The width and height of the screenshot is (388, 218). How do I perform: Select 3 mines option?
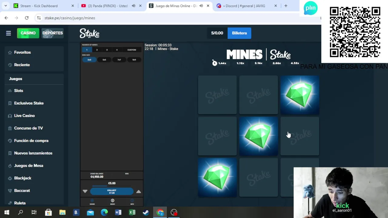pyautogui.click(x=107, y=50)
